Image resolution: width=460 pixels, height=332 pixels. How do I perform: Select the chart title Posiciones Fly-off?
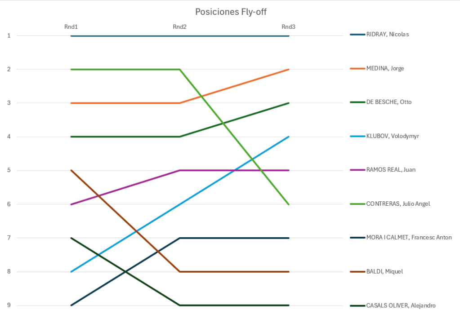tap(231, 12)
